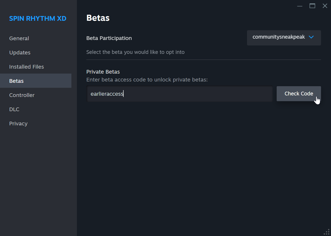Focus the beta access code field
The width and height of the screenshot is (331, 236).
pyautogui.click(x=180, y=94)
